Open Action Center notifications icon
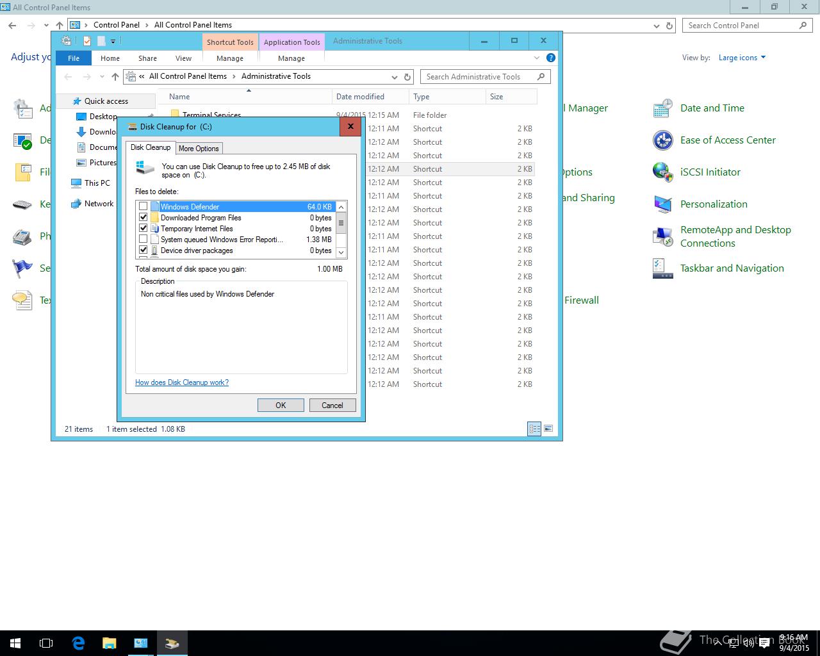Screen dimensions: 820x656 click(x=764, y=644)
